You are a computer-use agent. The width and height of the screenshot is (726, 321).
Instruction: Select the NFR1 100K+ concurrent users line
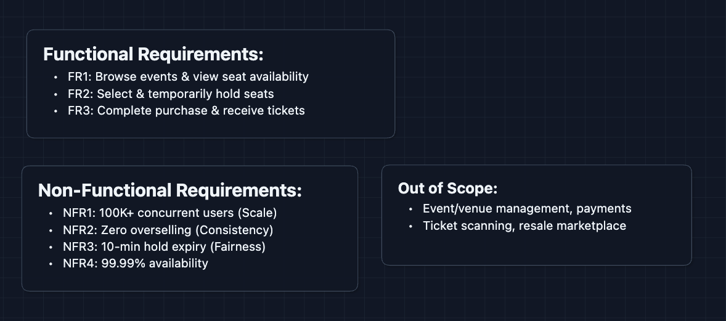(x=169, y=213)
